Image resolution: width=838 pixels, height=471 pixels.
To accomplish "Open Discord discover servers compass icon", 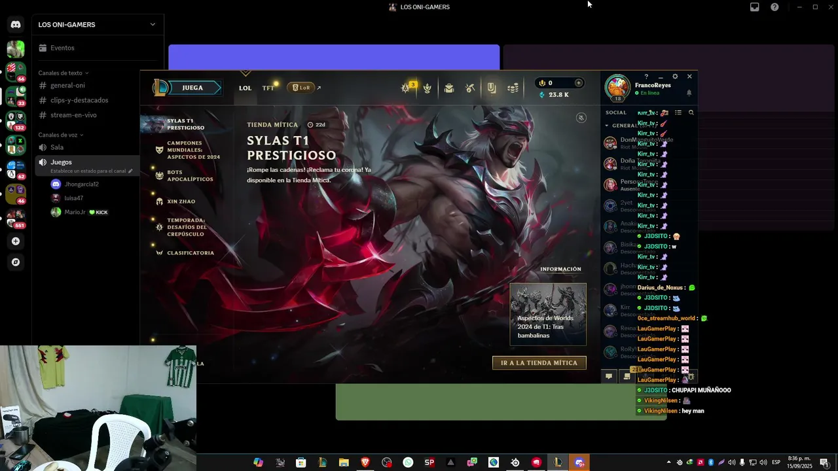I will coord(16,262).
